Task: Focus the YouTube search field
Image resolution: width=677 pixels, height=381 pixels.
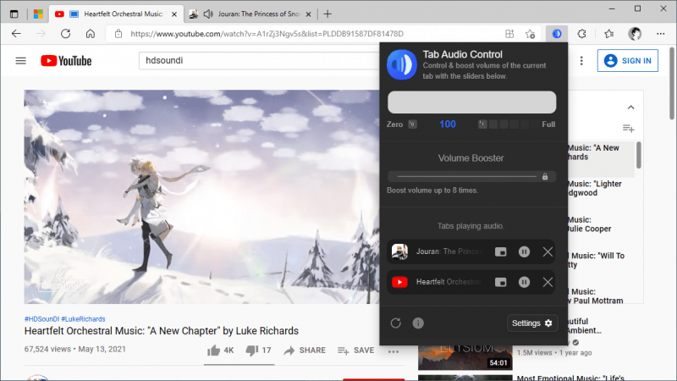Action: pos(259,60)
